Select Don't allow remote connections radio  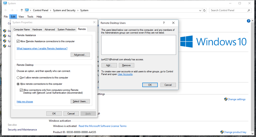point(18,78)
